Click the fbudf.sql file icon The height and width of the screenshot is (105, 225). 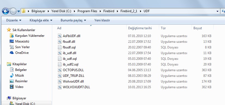[60, 47]
